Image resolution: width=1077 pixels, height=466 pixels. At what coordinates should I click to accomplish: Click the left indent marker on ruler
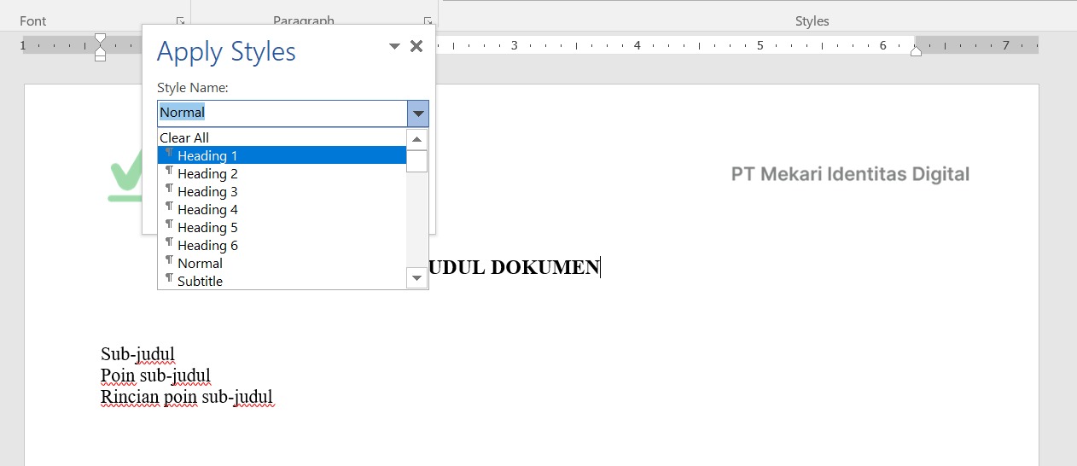tap(100, 57)
